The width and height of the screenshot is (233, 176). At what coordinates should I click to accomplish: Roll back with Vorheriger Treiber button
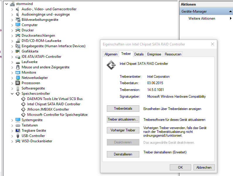point(123,130)
